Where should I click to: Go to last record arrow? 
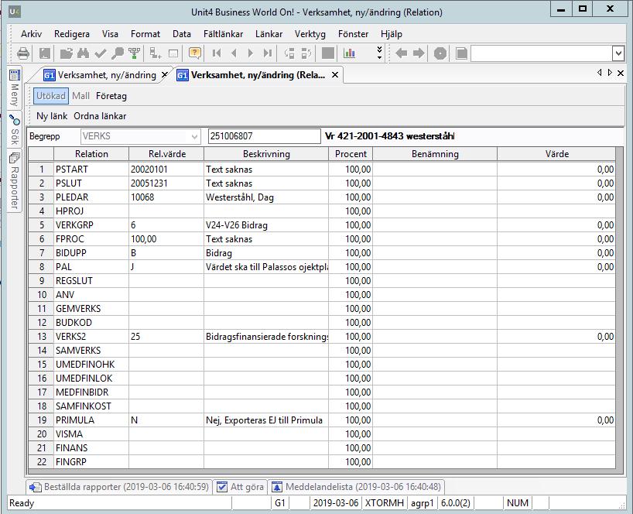[267, 53]
